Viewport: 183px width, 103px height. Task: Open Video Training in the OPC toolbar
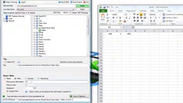click(10, 2)
